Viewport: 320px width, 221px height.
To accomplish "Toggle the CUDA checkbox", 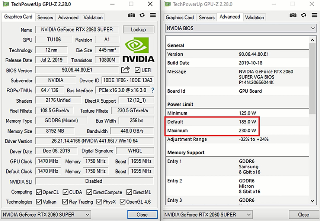I will point(65,192).
